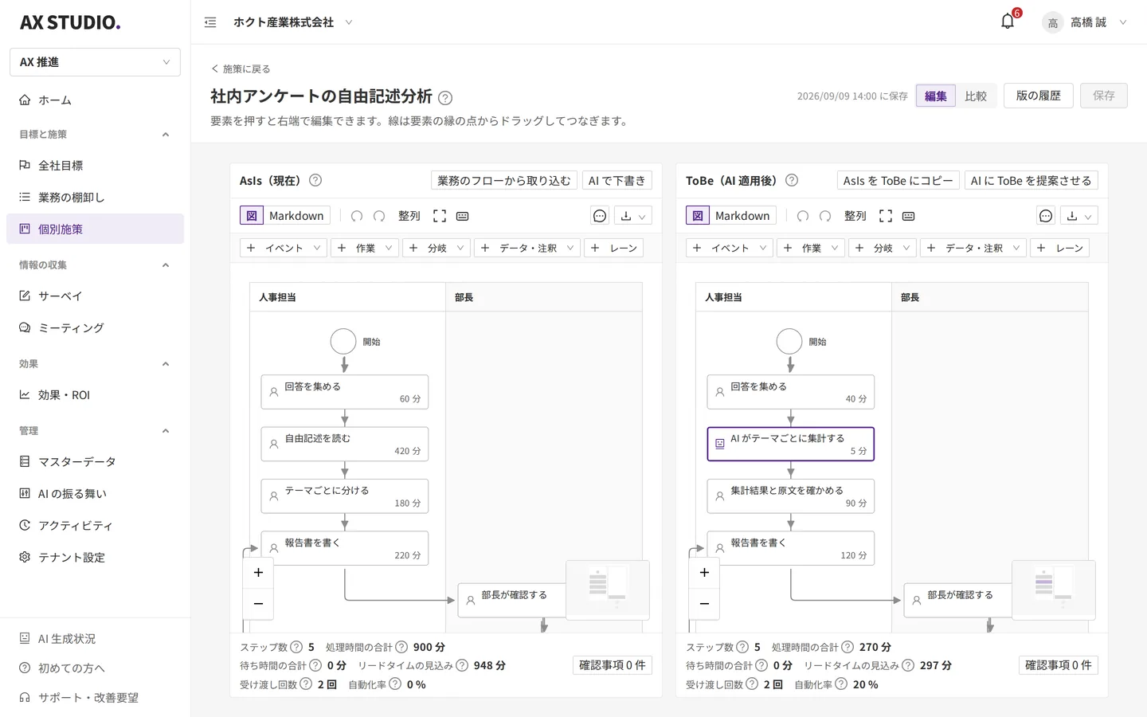Viewport: 1147px width, 717px height.
Task: Show keyboard shortcuts in ToBe panel
Action: tap(909, 216)
